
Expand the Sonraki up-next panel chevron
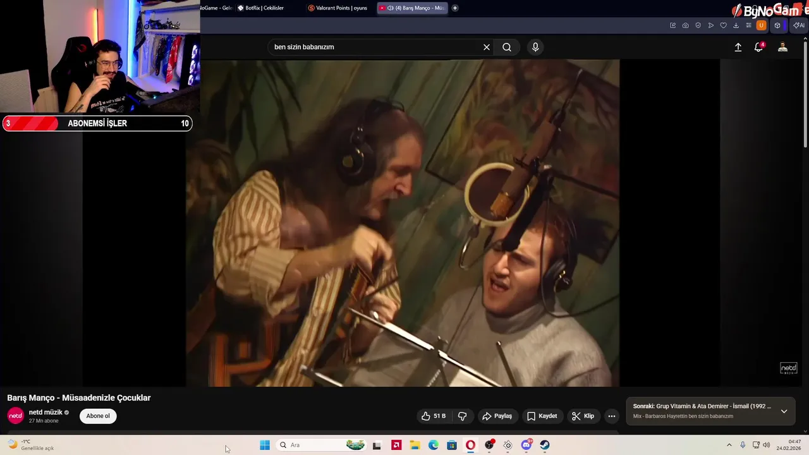click(x=784, y=411)
